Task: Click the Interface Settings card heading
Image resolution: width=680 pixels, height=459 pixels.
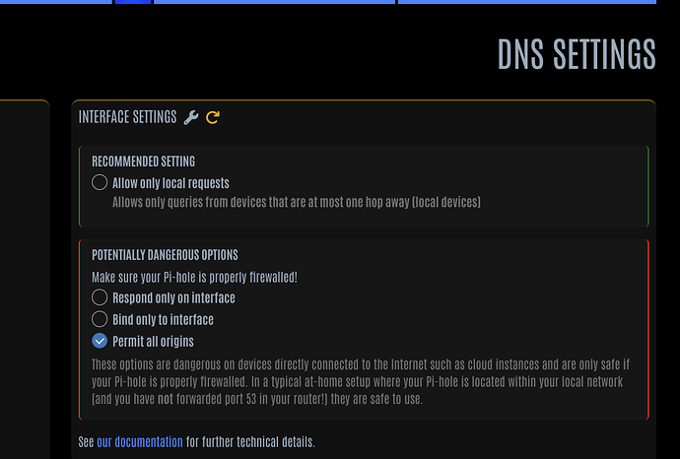Action: (x=128, y=117)
